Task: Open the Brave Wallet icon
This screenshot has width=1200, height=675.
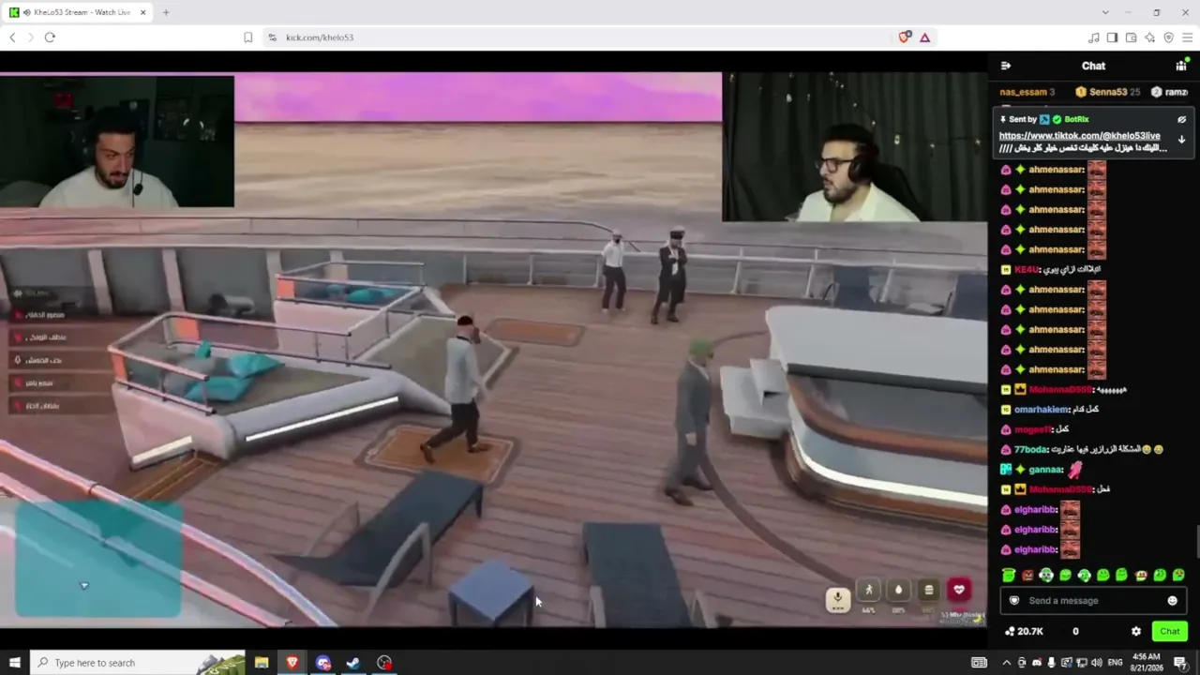Action: point(1131,37)
